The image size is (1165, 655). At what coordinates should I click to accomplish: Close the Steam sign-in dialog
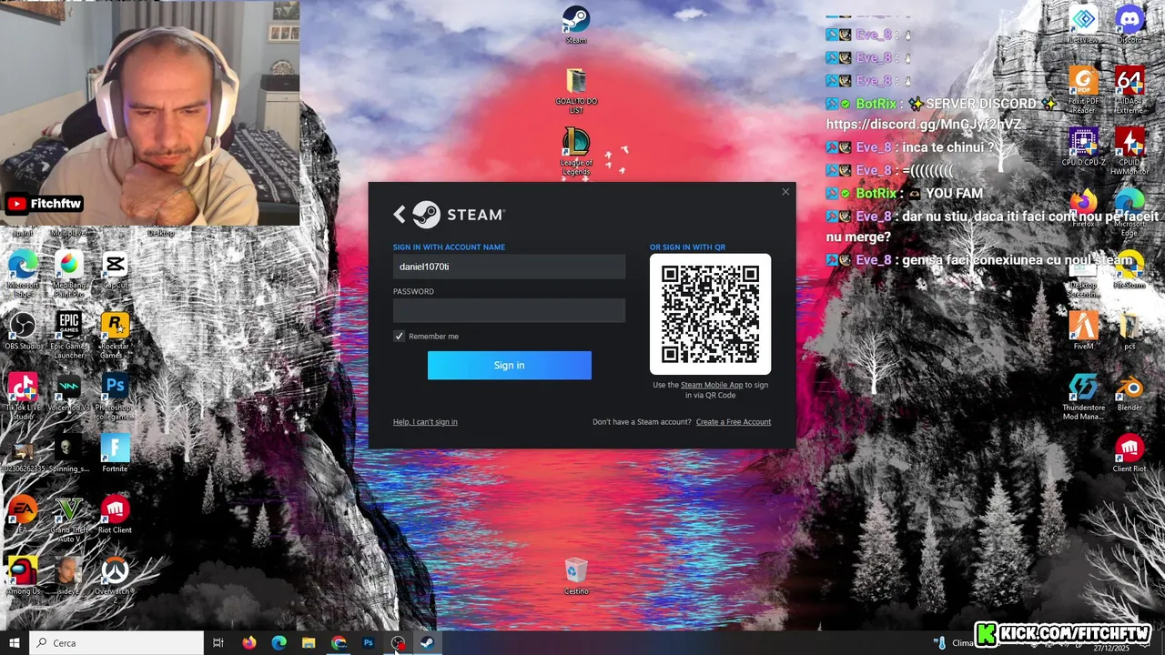tap(785, 192)
